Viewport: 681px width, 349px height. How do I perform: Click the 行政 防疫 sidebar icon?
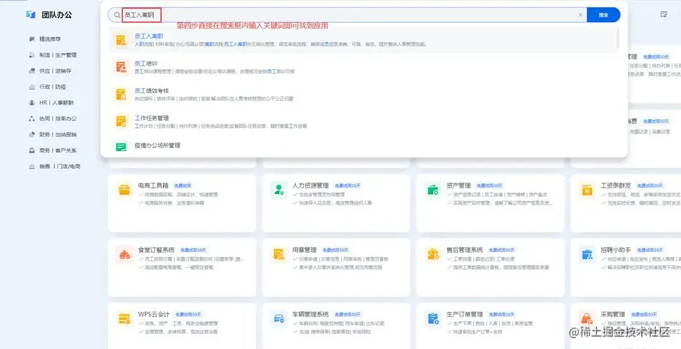pos(32,87)
